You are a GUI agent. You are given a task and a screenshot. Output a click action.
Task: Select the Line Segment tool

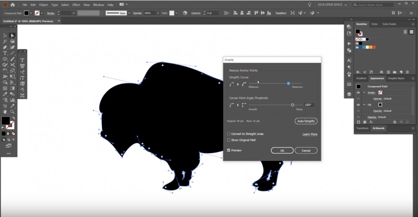13,53
